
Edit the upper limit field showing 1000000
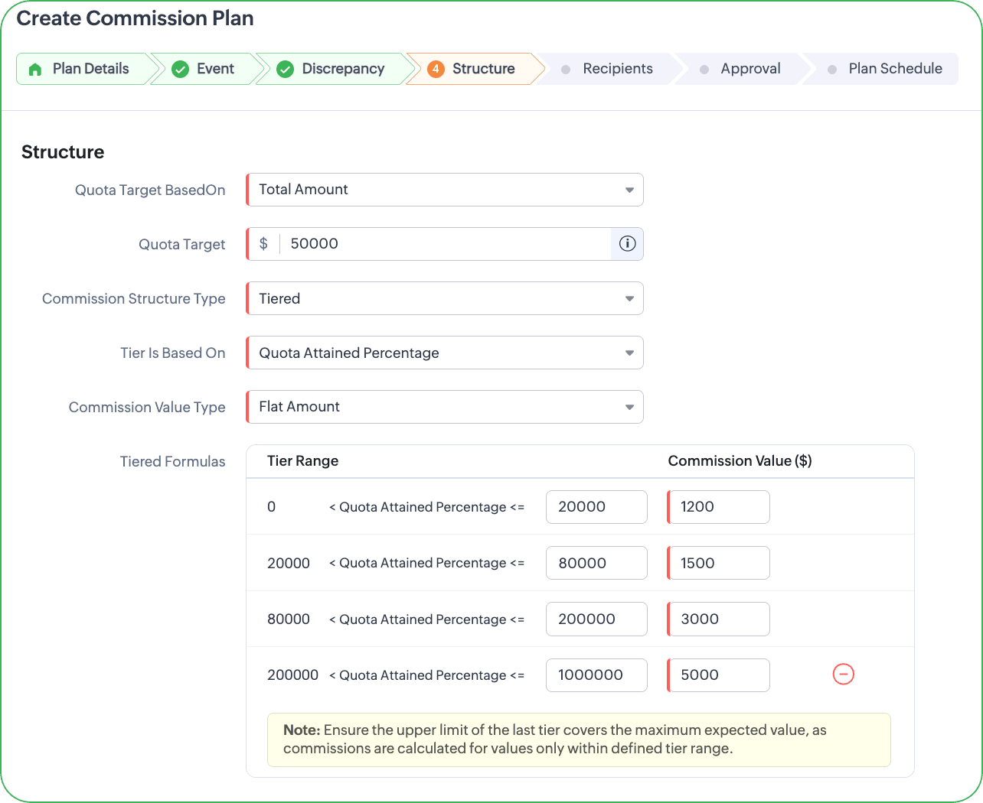(596, 675)
